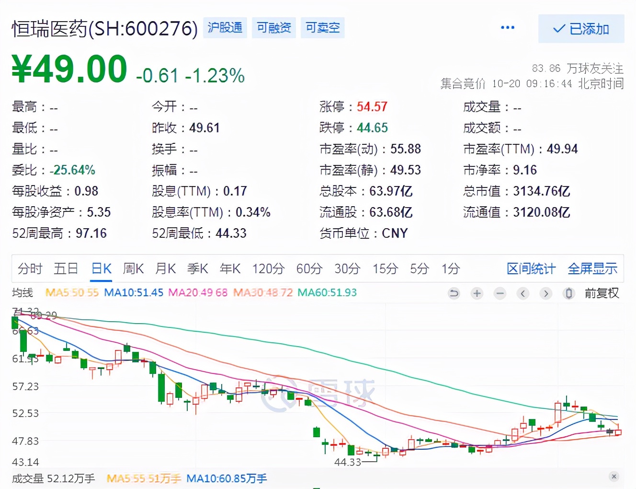The height and width of the screenshot is (489, 636).
Task: Open the 前复权 adjustment dropdown
Action: (602, 293)
